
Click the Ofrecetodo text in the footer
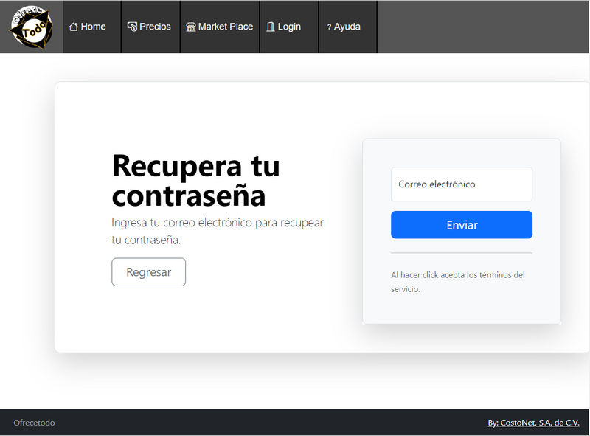pos(34,423)
